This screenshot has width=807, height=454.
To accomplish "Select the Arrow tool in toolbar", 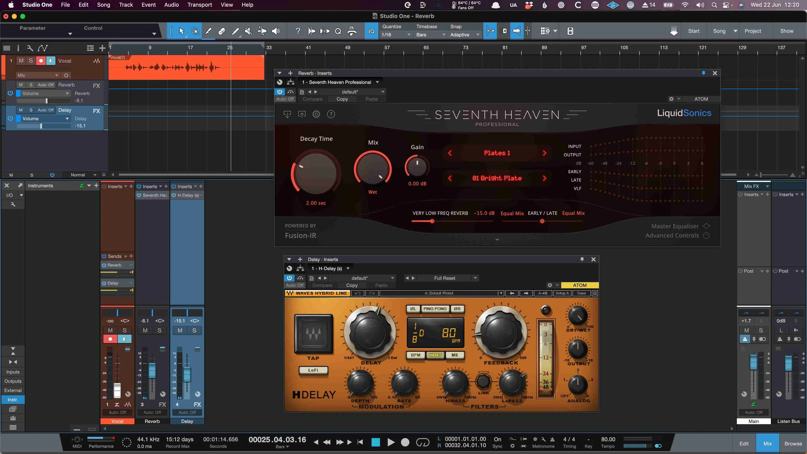I will (x=181, y=31).
